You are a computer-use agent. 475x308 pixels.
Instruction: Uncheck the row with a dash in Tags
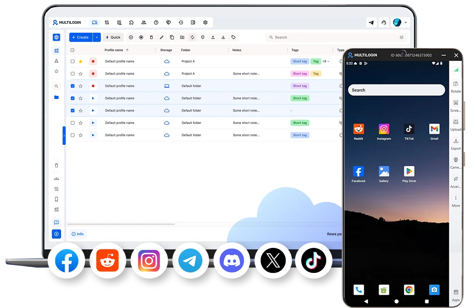pyautogui.click(x=72, y=110)
